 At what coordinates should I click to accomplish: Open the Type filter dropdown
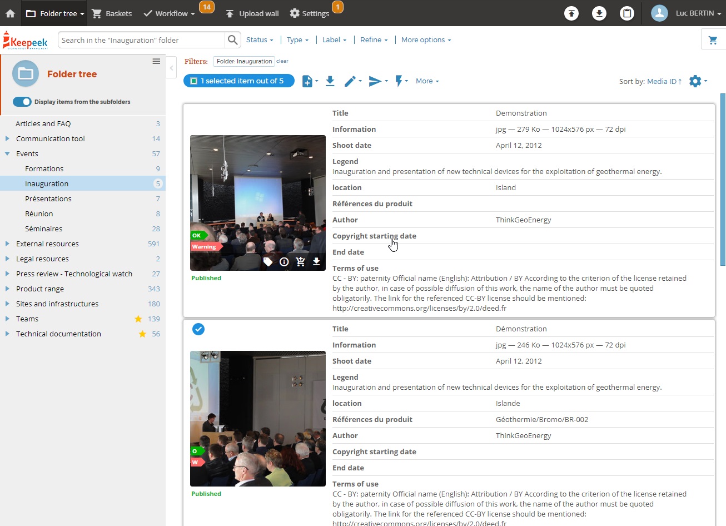click(297, 40)
